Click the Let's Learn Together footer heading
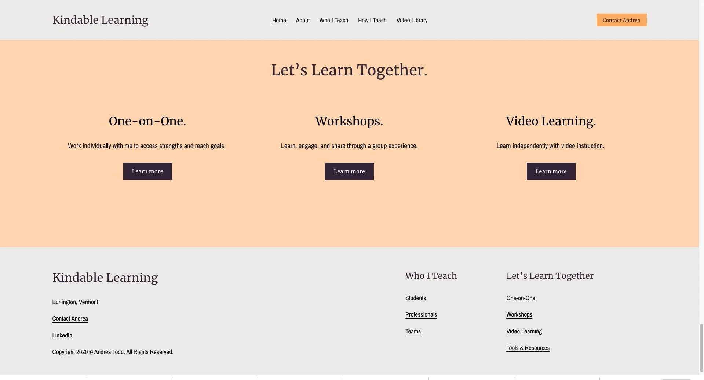 coord(550,276)
